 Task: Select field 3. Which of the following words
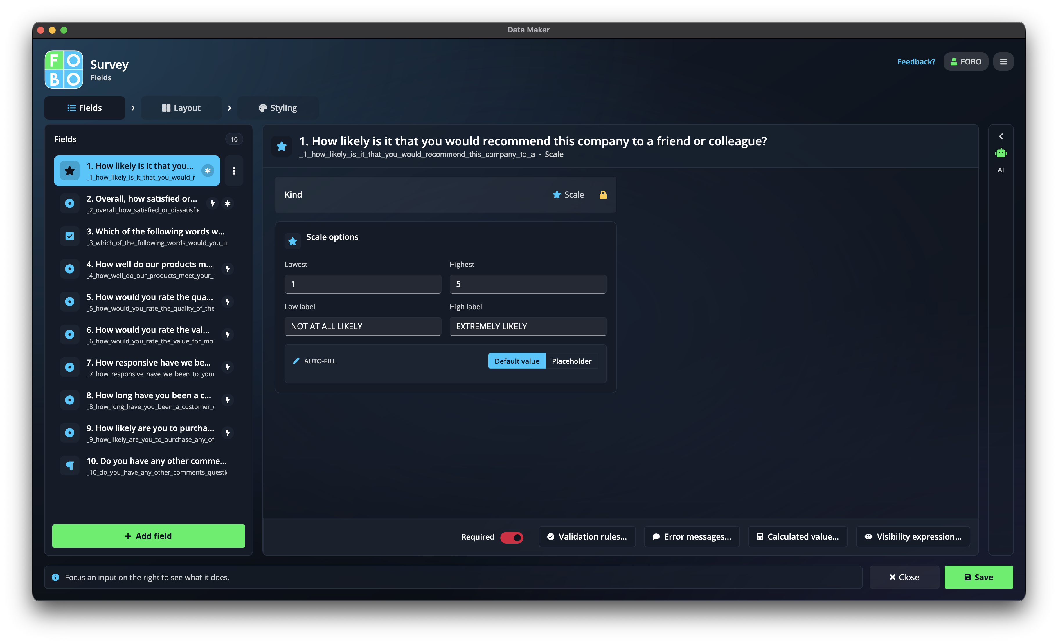pos(149,236)
